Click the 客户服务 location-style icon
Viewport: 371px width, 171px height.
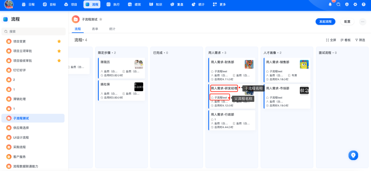coord(9,157)
